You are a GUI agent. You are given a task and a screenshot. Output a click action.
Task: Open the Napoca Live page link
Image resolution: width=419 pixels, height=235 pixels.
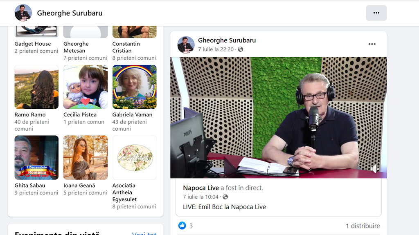[x=201, y=188]
